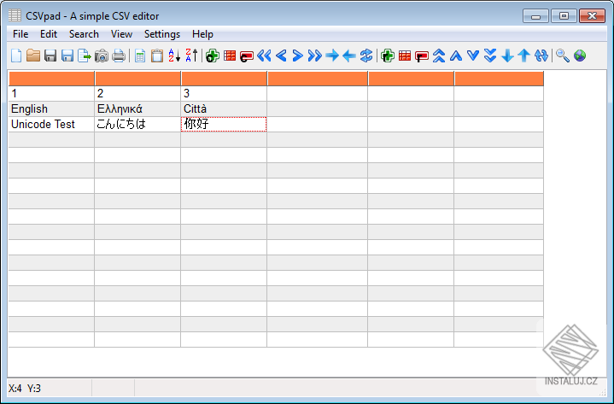
Task: Copy using the spreadsheet page icon
Action: pos(140,56)
